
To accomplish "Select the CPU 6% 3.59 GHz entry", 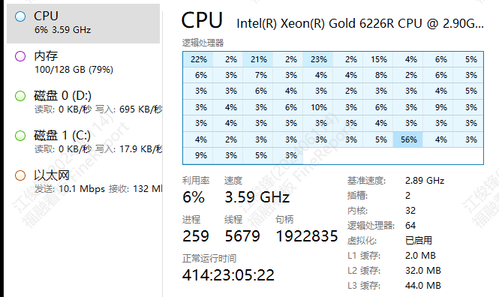I will (x=83, y=23).
